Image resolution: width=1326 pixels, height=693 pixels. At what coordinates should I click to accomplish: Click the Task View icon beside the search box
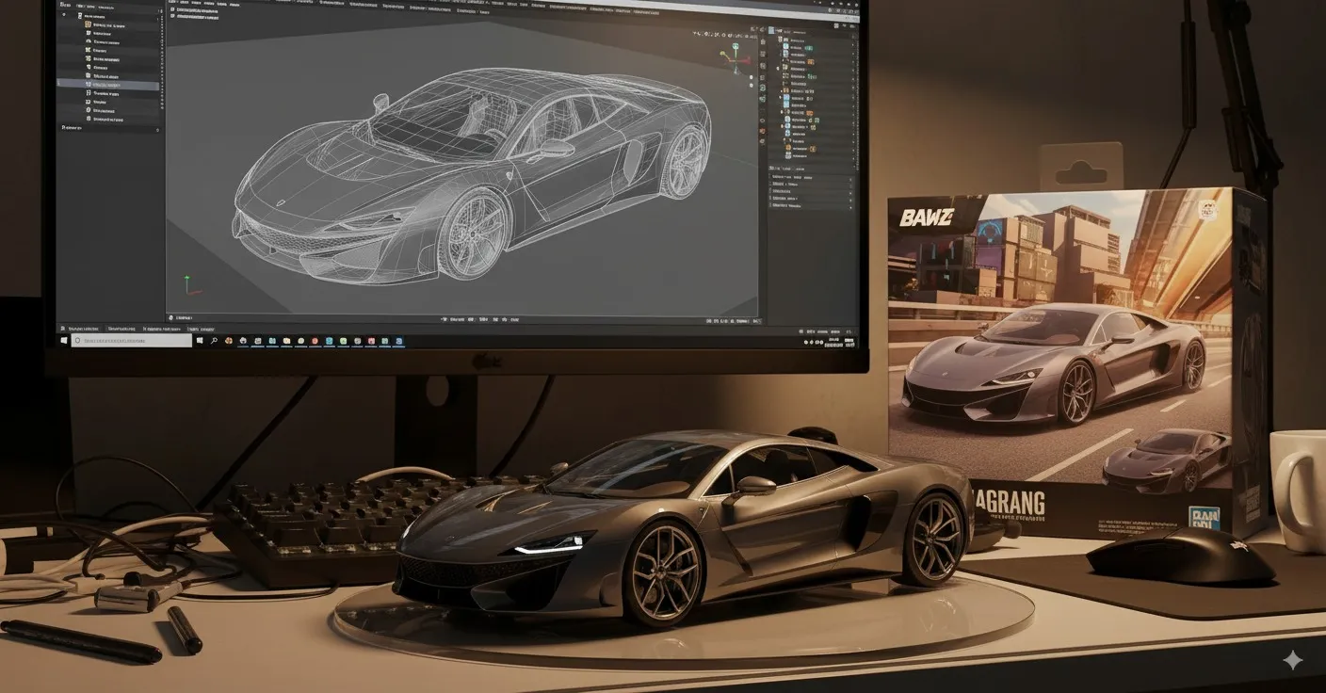coord(200,340)
